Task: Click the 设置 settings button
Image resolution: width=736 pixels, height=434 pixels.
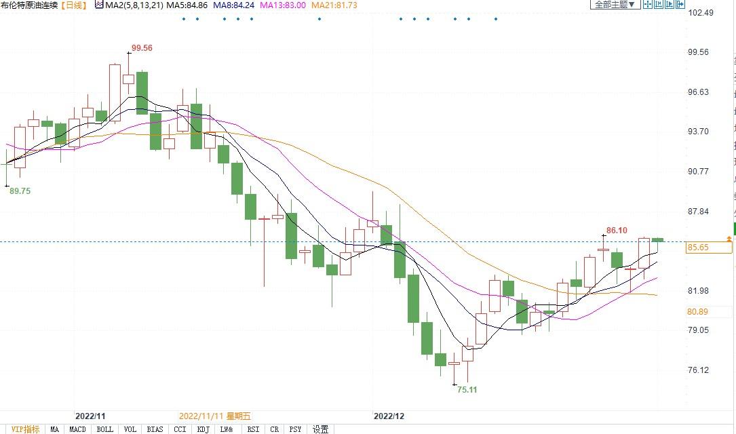Action: 321,429
